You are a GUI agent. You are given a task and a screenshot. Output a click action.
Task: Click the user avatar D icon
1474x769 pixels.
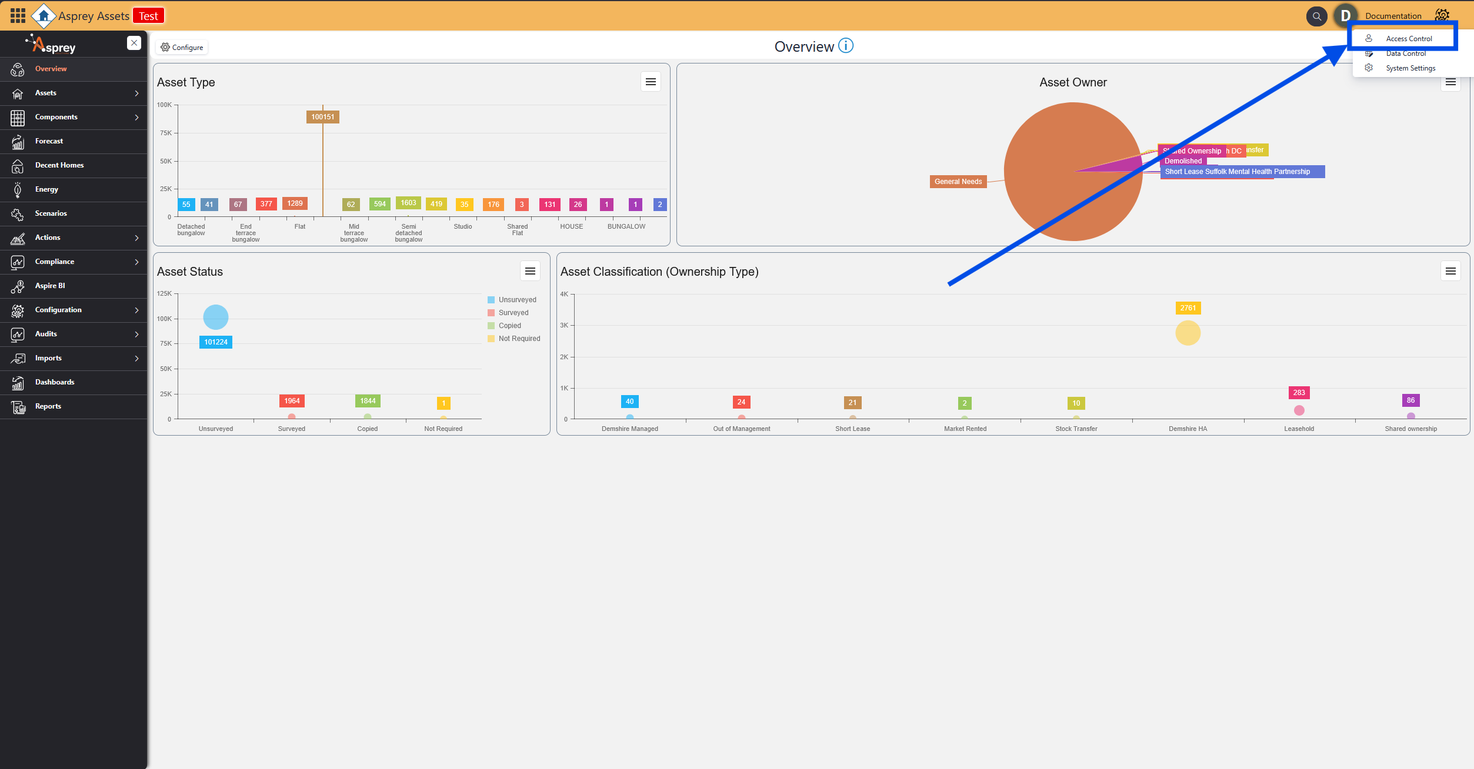1345,16
